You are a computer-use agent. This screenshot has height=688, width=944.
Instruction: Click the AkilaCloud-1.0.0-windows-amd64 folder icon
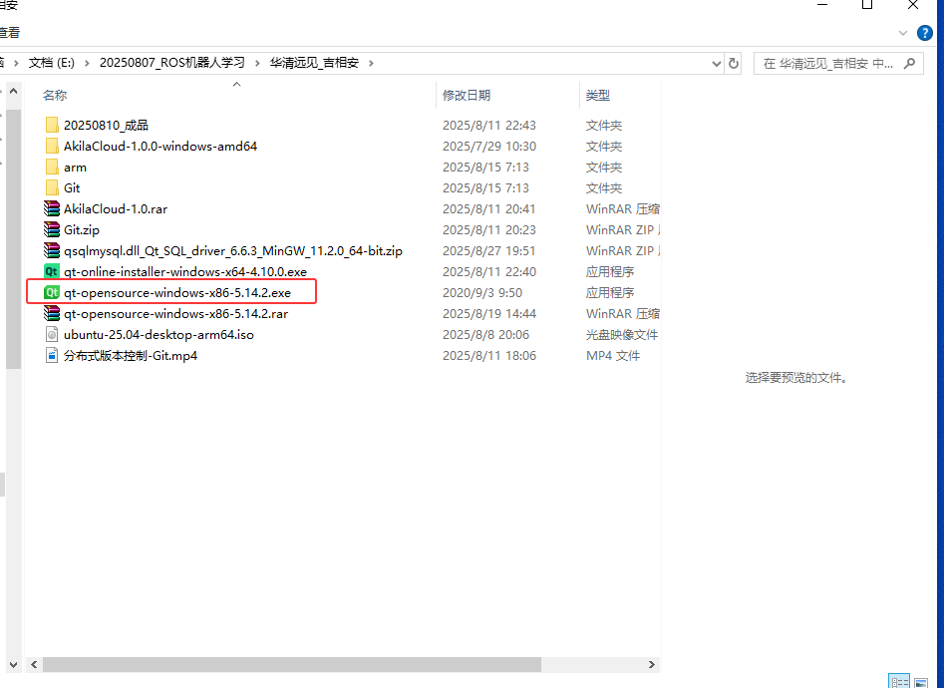point(52,146)
